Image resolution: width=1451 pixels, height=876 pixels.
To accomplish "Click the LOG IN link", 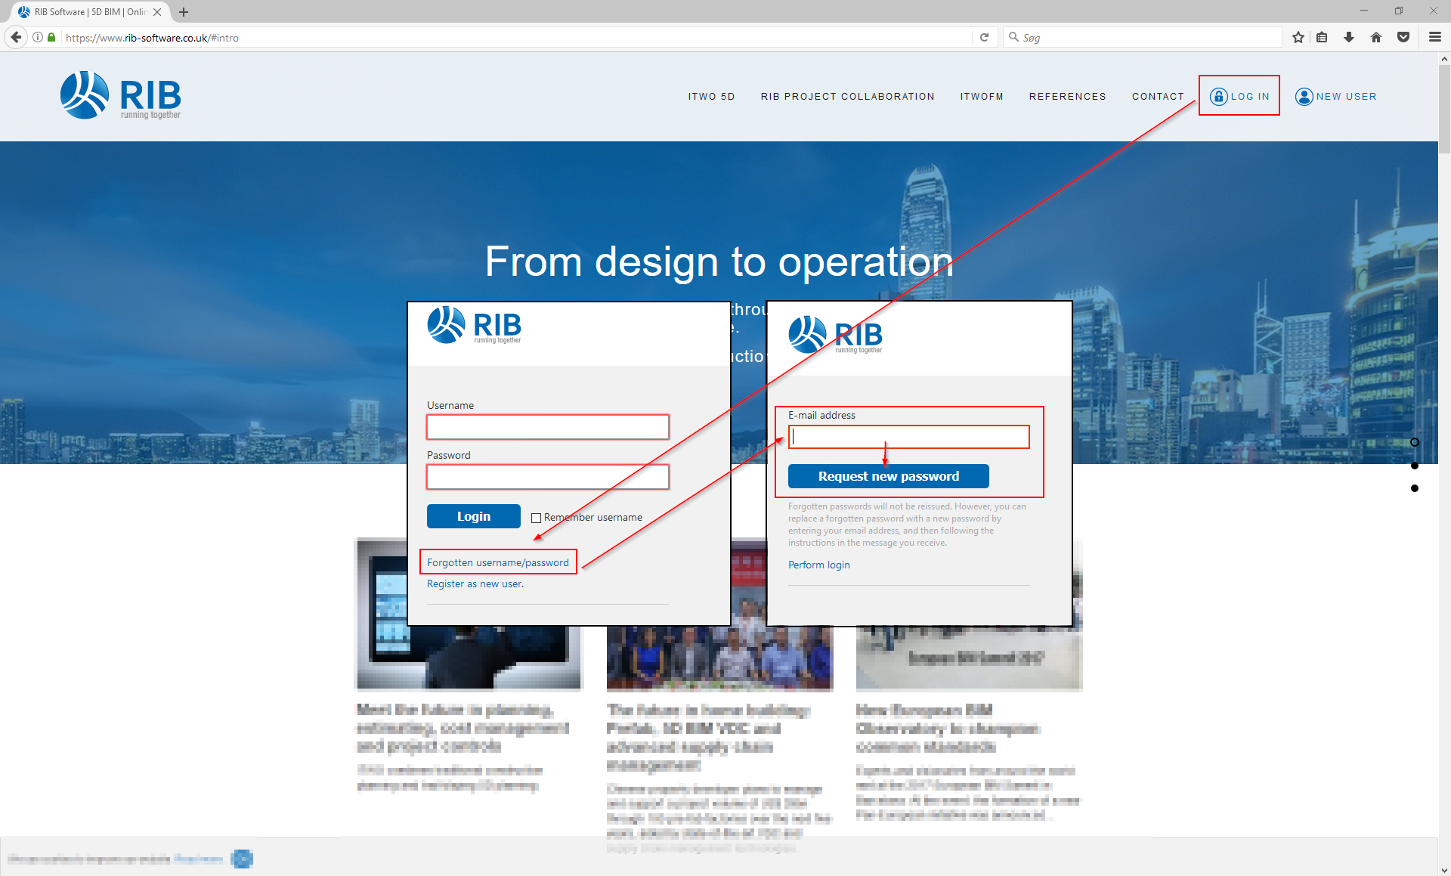I will click(1239, 96).
